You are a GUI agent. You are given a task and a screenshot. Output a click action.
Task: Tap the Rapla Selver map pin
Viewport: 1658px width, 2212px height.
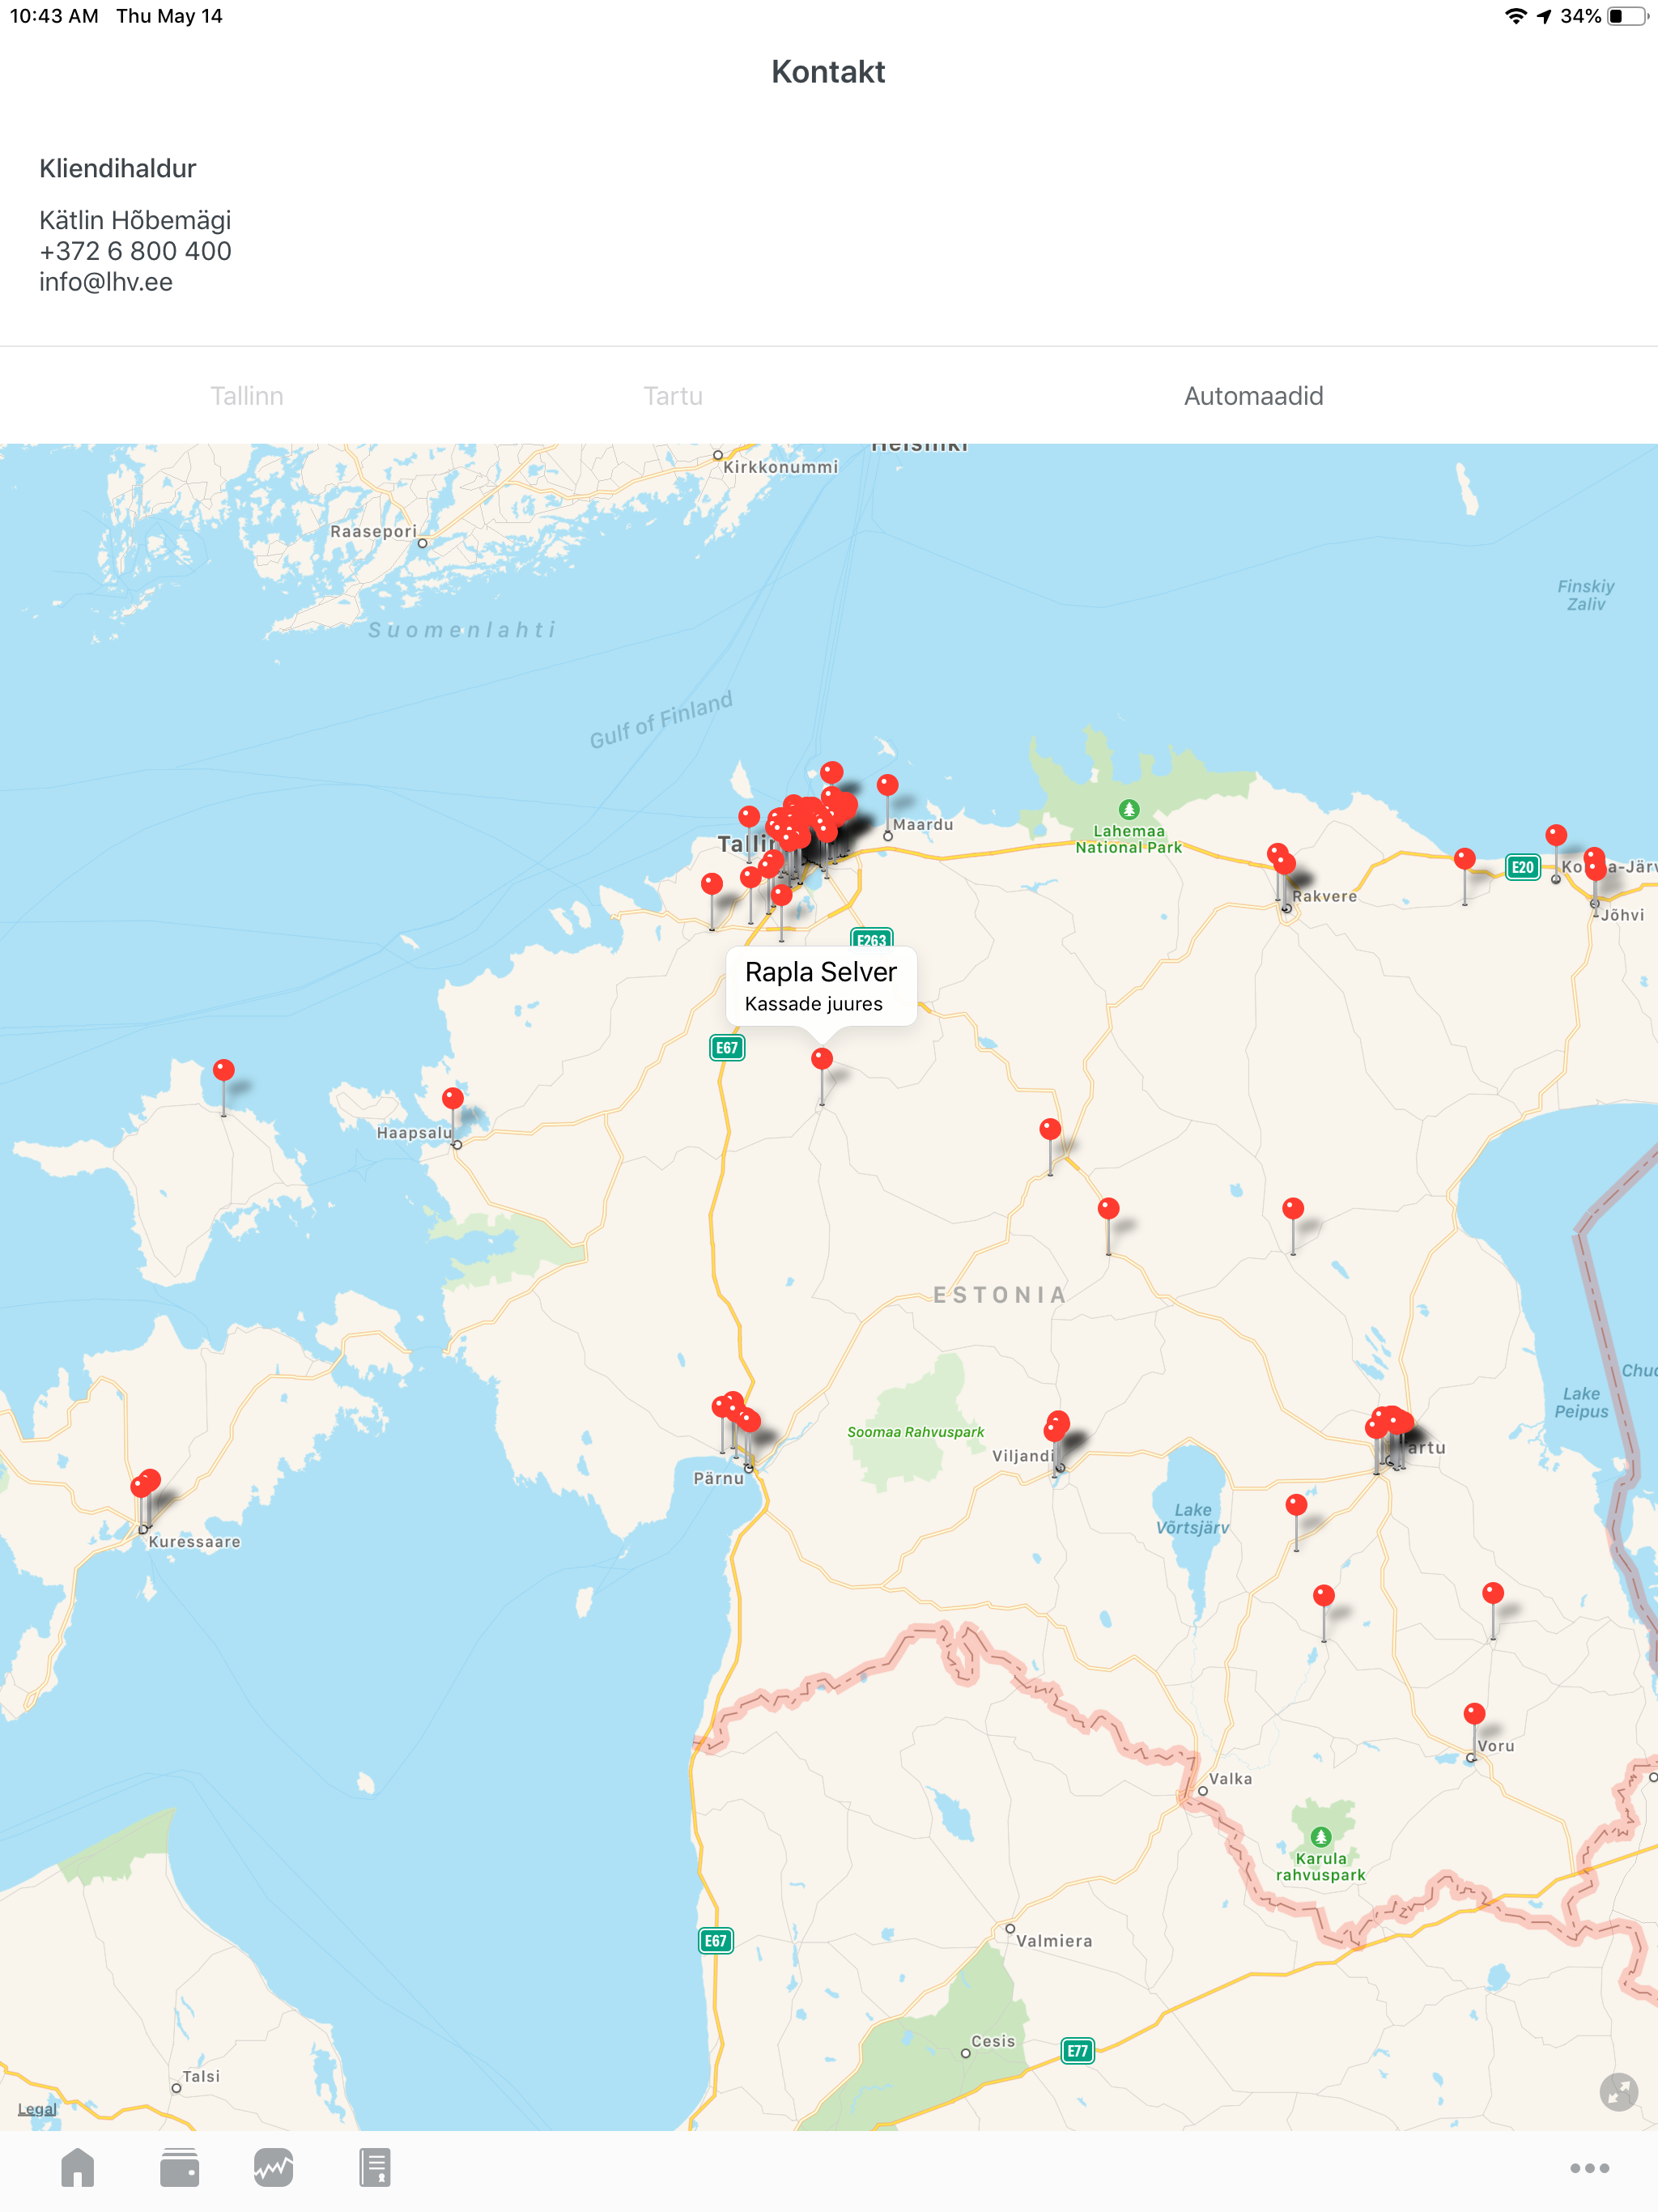822,1059
